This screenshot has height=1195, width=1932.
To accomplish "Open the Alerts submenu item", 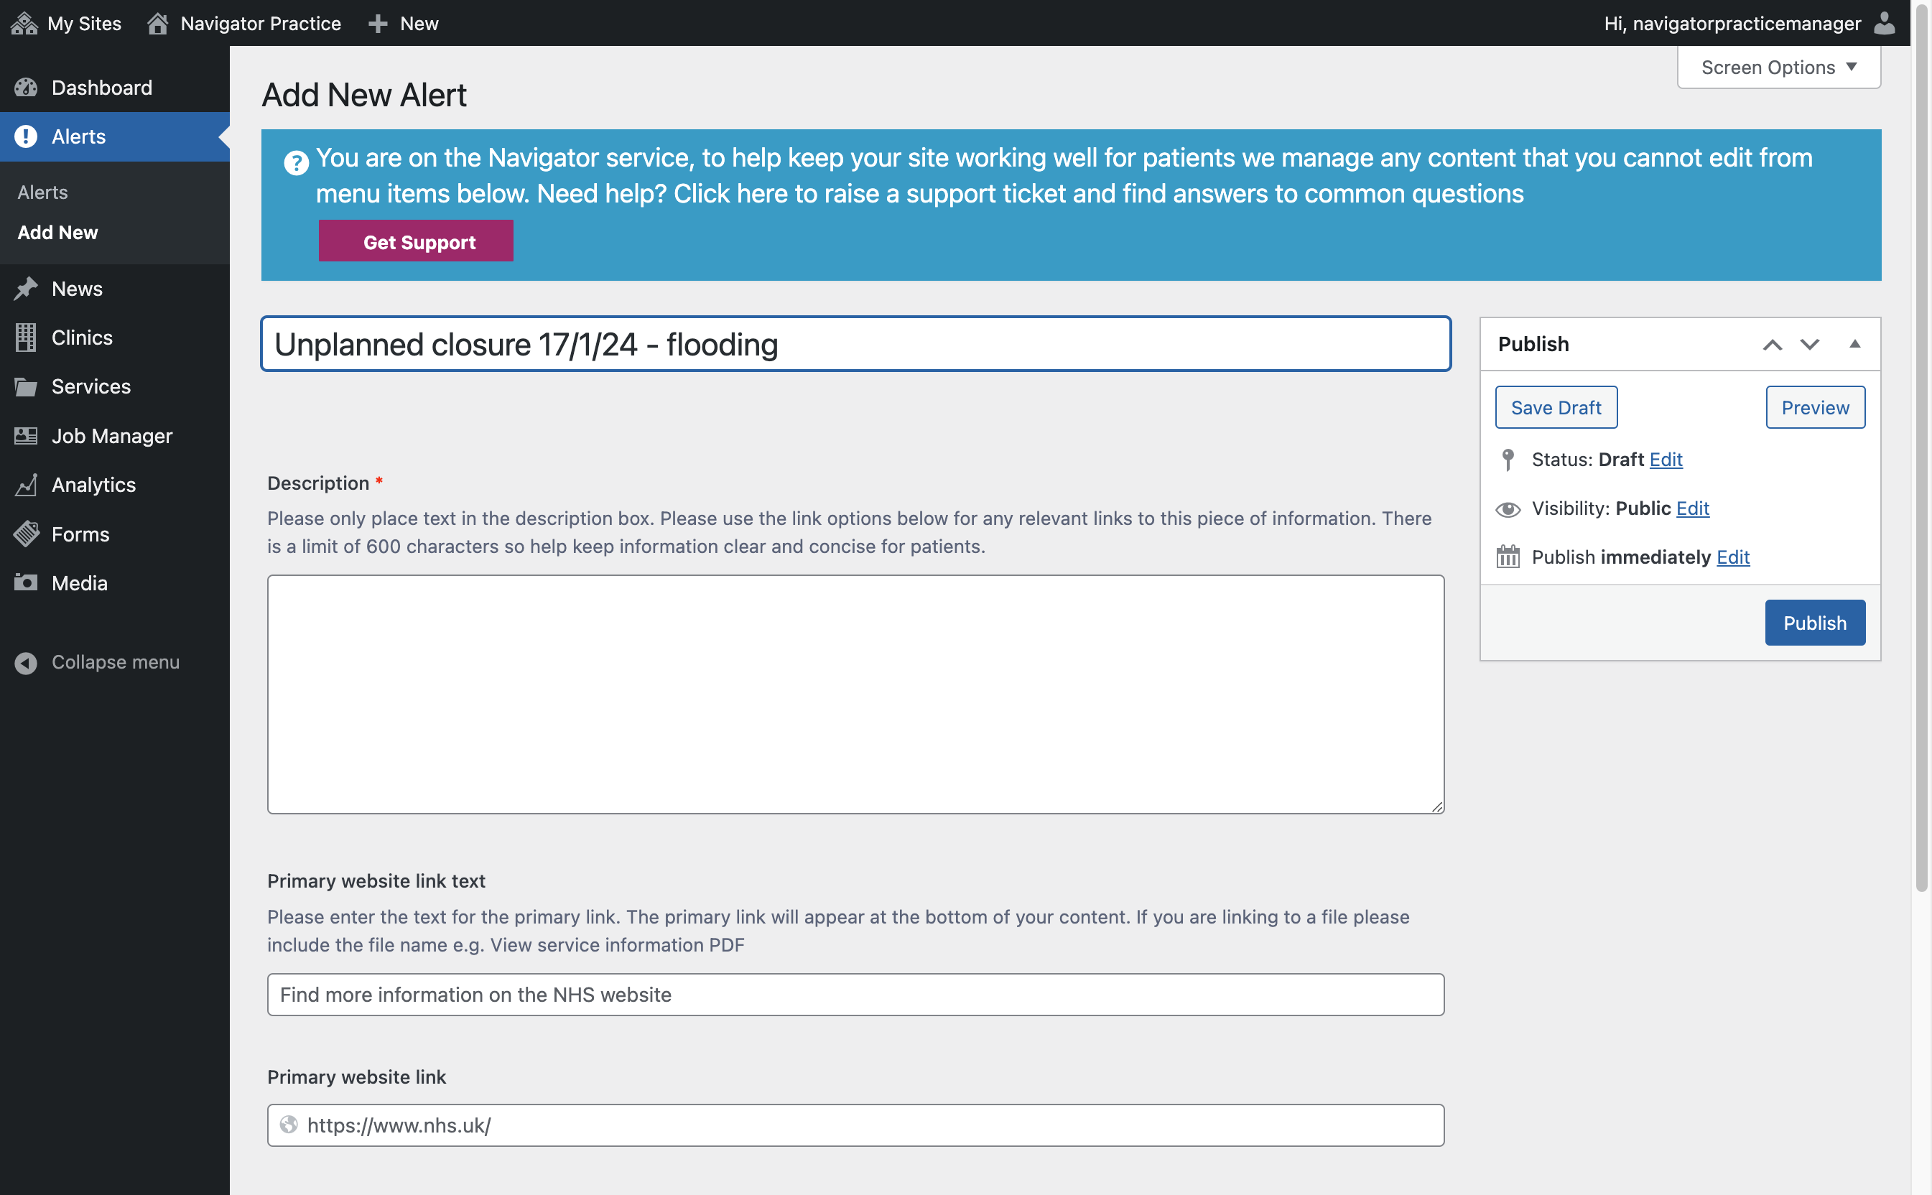I will pos(42,192).
